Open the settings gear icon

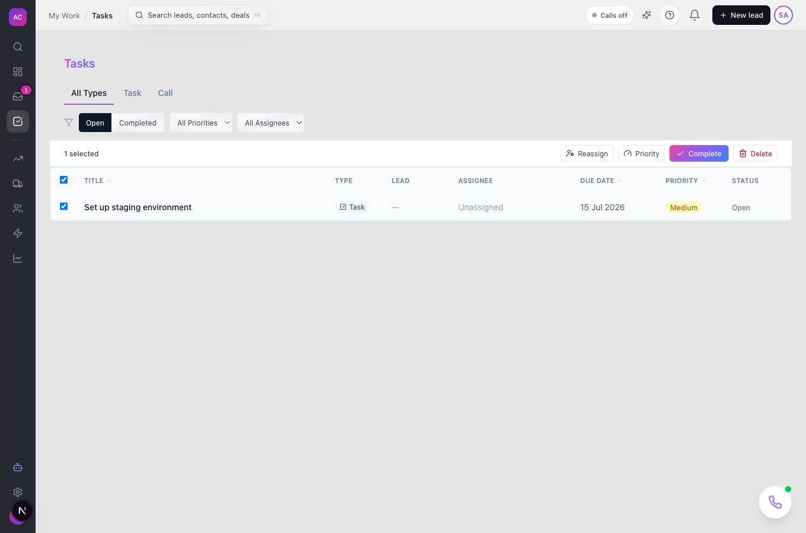pos(18,492)
